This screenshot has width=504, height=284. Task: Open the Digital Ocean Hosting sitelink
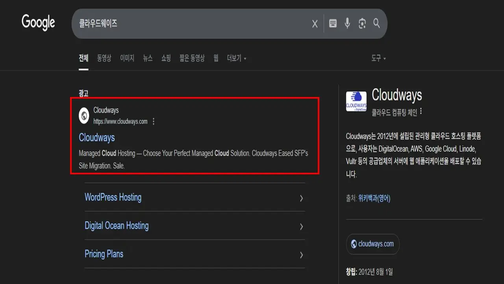[x=117, y=226]
